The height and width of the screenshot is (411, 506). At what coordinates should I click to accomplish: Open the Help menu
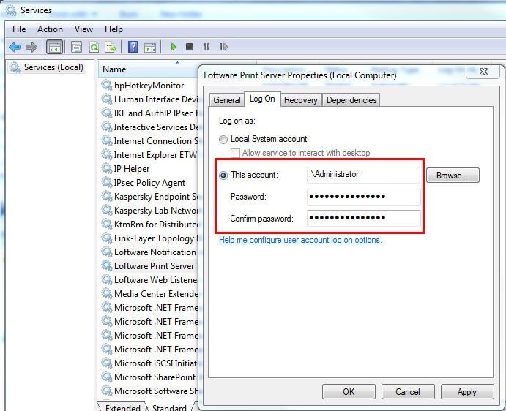click(114, 29)
